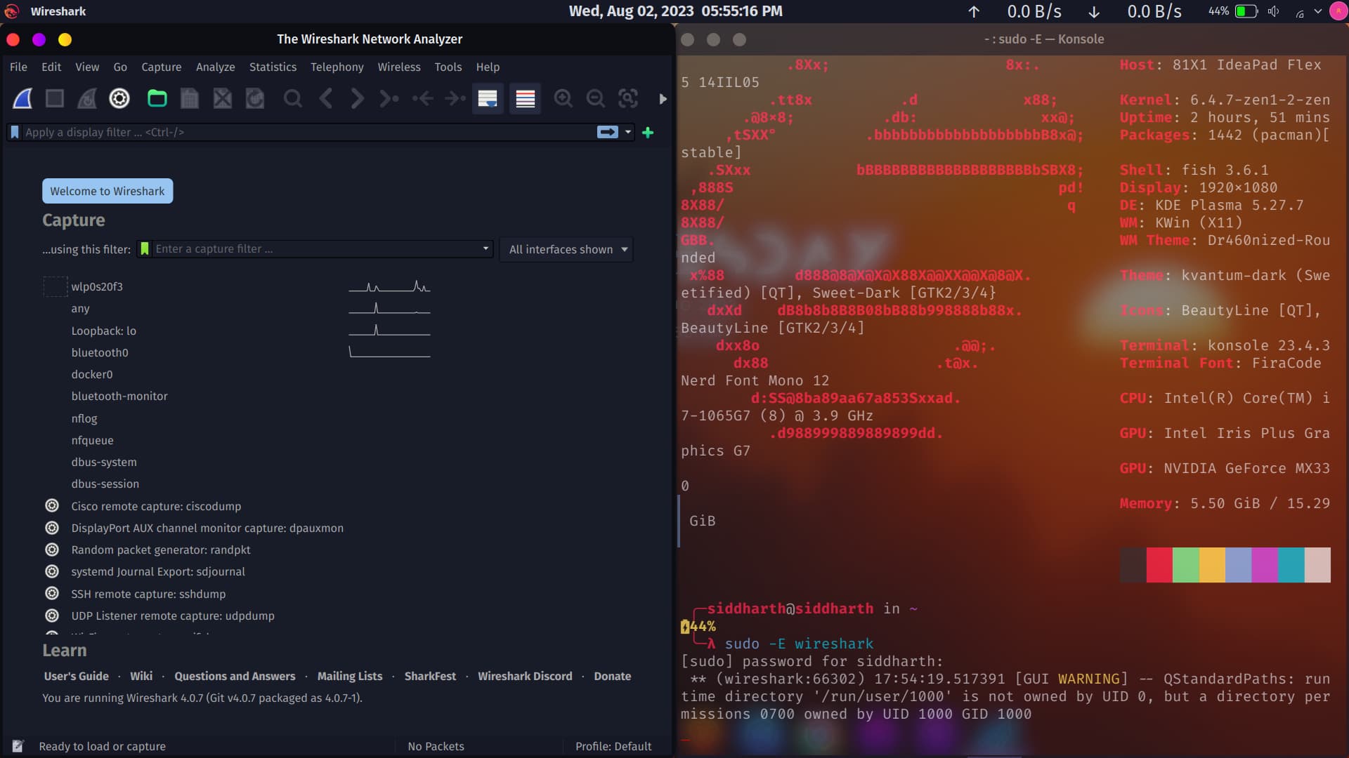
Task: Open settings gear for Random packet generator
Action: 52,550
